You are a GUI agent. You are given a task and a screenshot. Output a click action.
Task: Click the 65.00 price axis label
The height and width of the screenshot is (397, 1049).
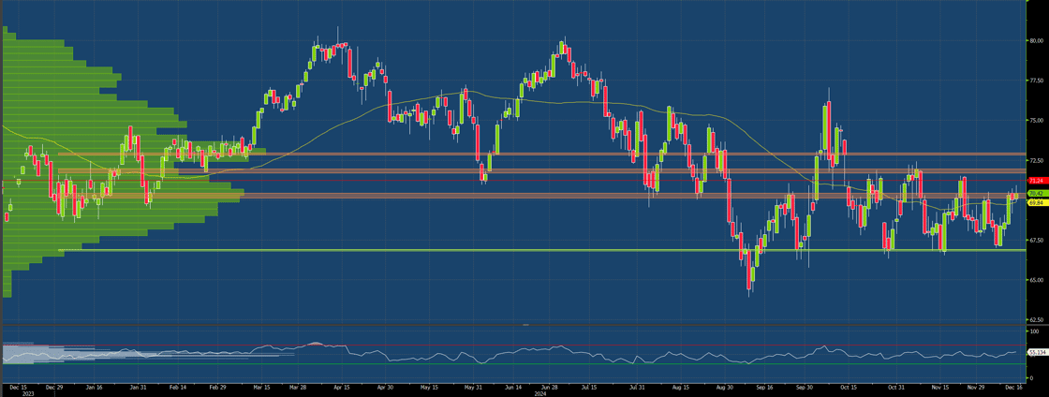pyautogui.click(x=1036, y=280)
